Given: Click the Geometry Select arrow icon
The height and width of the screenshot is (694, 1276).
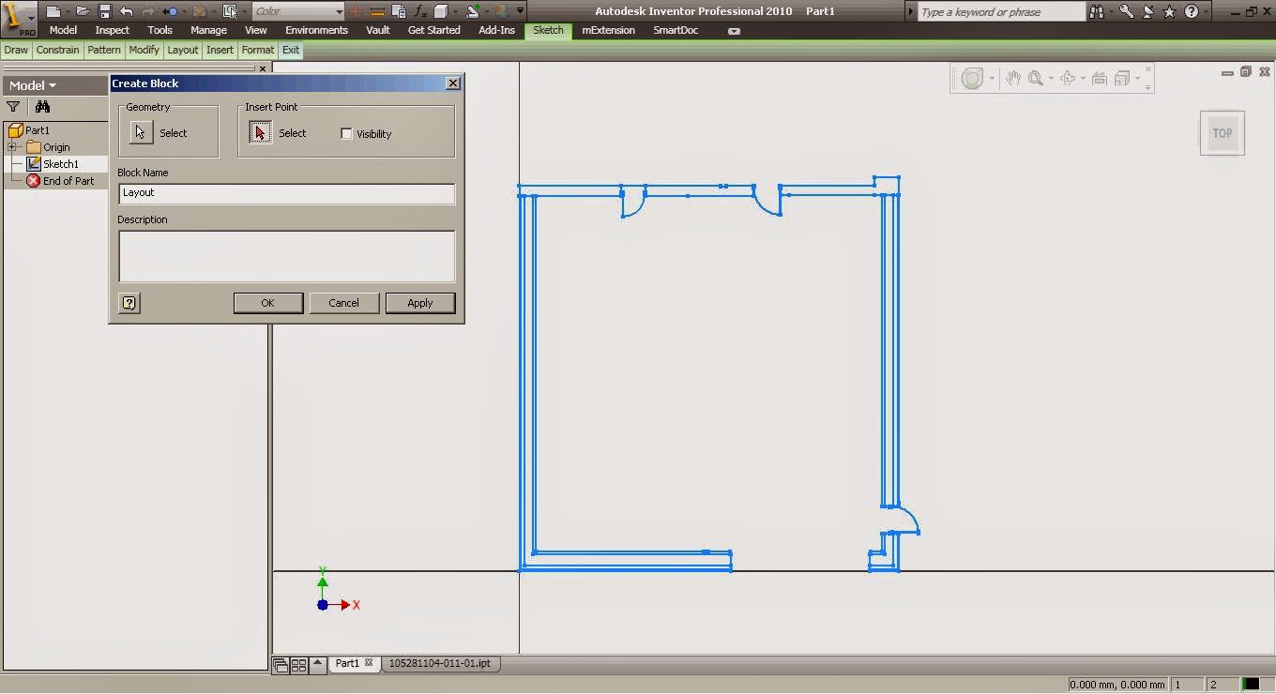Looking at the screenshot, I should pos(141,132).
